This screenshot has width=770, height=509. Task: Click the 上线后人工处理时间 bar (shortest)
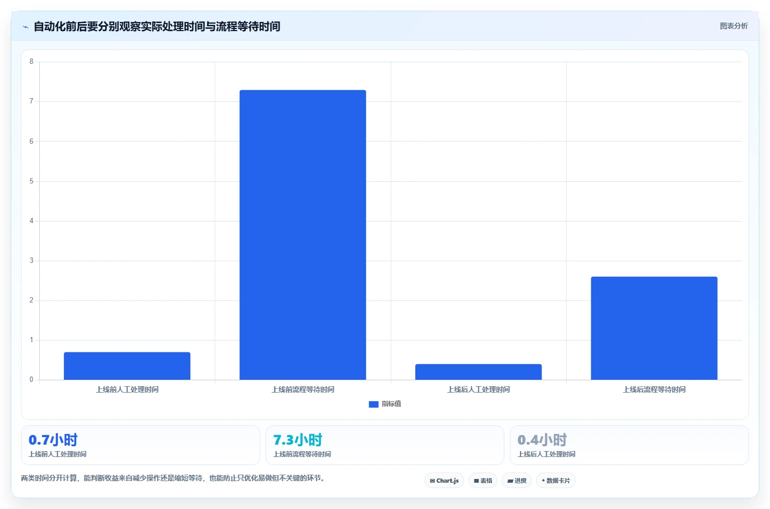tap(479, 372)
